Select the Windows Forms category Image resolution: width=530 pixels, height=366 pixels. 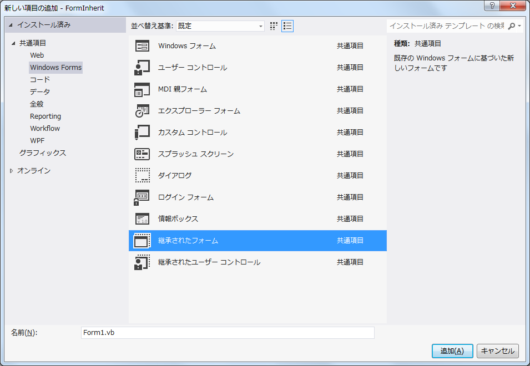click(55, 68)
